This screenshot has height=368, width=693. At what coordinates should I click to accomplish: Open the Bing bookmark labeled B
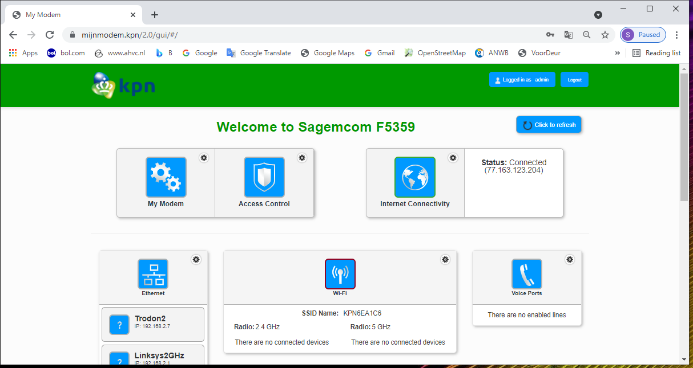[x=164, y=53]
